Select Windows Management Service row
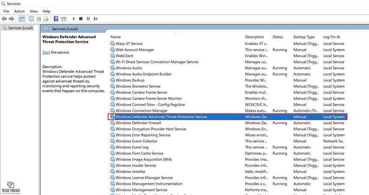Screen dimensions: 369x195 (141, 190)
